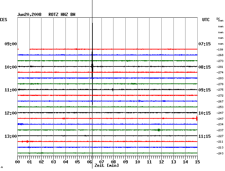Select the station label ROTZ HHZ BW
Image resolution: width=225 pixels, height=171 pixels.
62,15
